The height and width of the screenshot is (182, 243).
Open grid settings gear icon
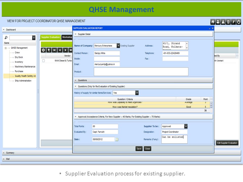tap(43, 50)
